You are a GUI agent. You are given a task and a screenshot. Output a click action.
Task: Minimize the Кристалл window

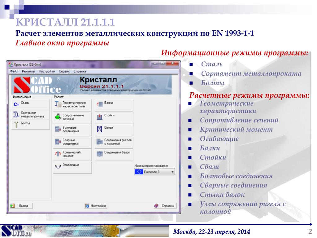(155, 63)
